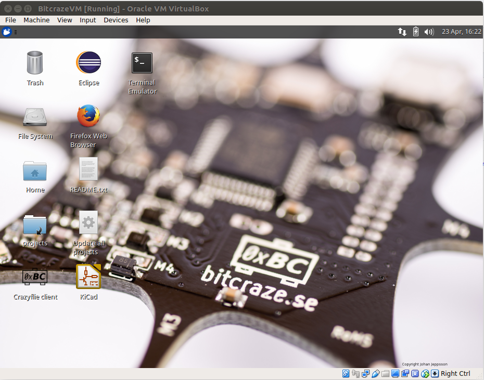Click the network adapters status icon
This screenshot has height=380, width=484.
pos(365,374)
